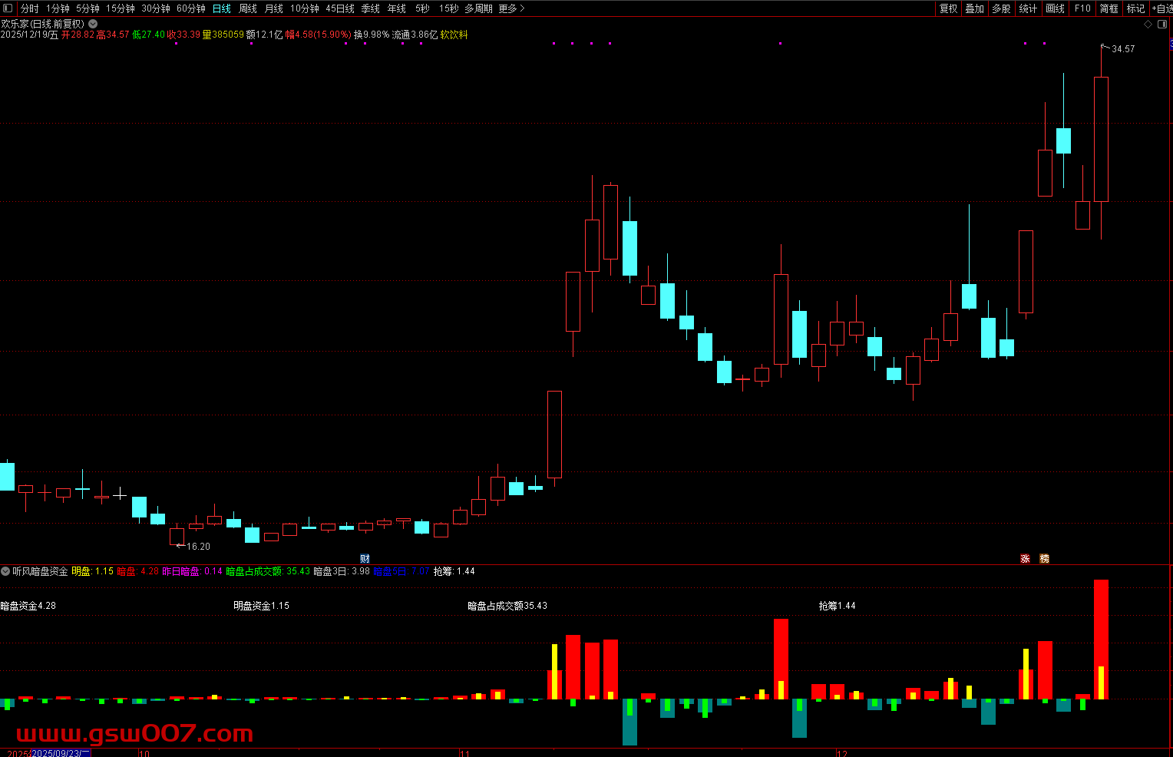Image resolution: width=1173 pixels, height=757 pixels.
Task: Toggle 叠加 overlay mode
Action: (x=975, y=8)
